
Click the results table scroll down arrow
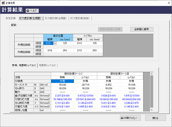[152, 110]
